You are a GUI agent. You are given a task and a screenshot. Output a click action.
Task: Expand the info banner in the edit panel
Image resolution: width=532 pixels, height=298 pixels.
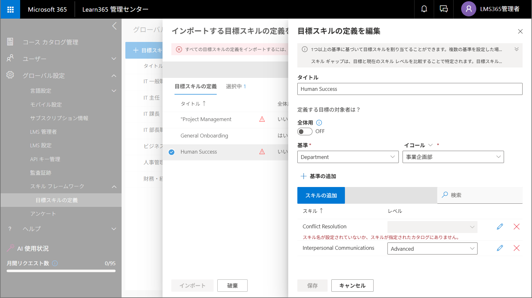[x=517, y=49]
